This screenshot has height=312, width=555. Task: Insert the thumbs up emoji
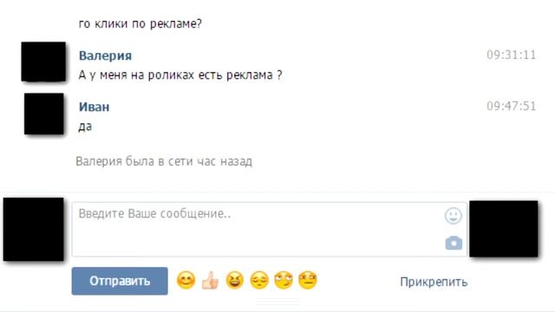(x=210, y=281)
